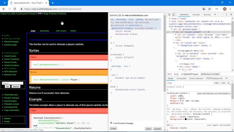
Task: Open the DevTools customize three-dot menu
Action: click(x=227, y=15)
